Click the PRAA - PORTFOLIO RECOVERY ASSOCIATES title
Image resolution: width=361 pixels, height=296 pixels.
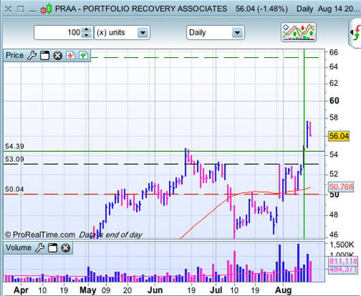coord(141,9)
